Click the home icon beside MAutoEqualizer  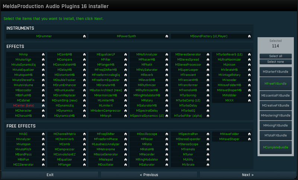43,70
